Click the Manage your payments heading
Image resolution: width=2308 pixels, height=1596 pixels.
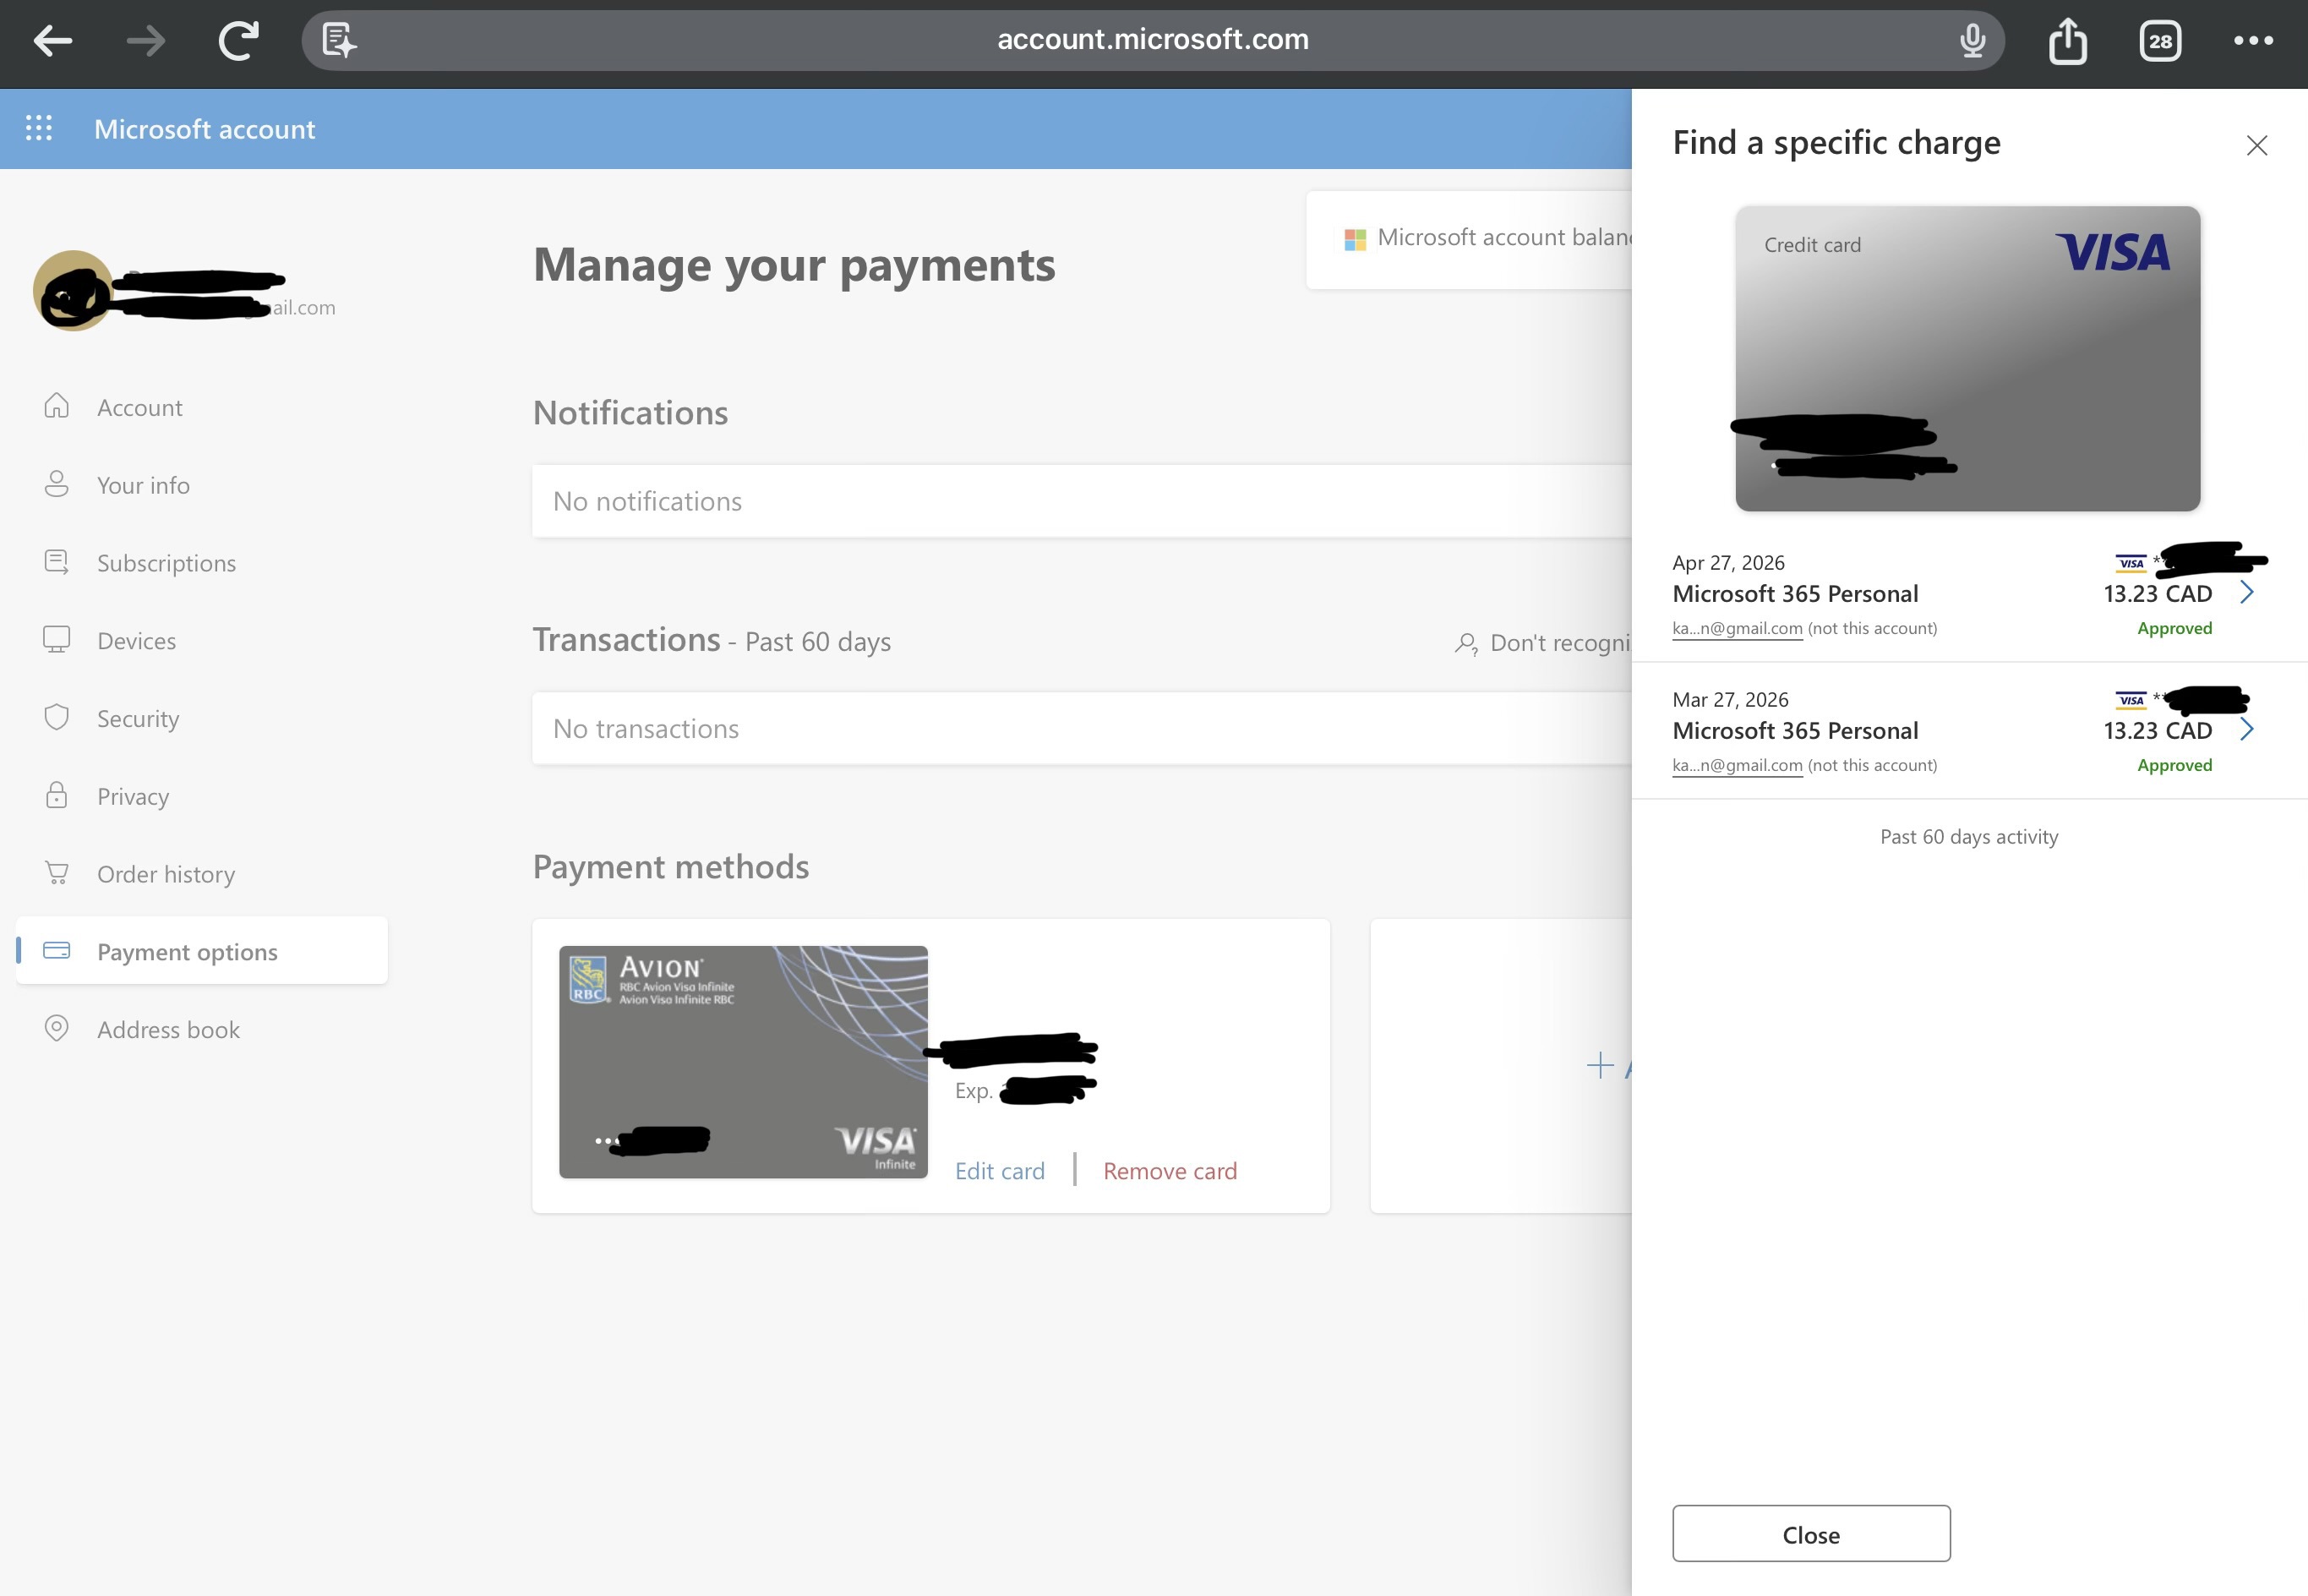(x=794, y=265)
